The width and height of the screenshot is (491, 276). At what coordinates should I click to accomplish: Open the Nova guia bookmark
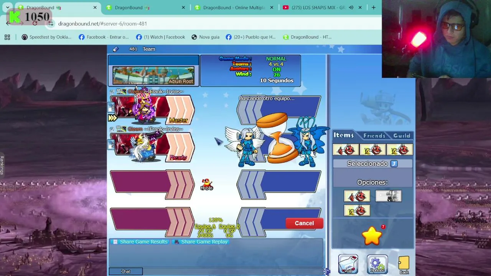(205, 37)
